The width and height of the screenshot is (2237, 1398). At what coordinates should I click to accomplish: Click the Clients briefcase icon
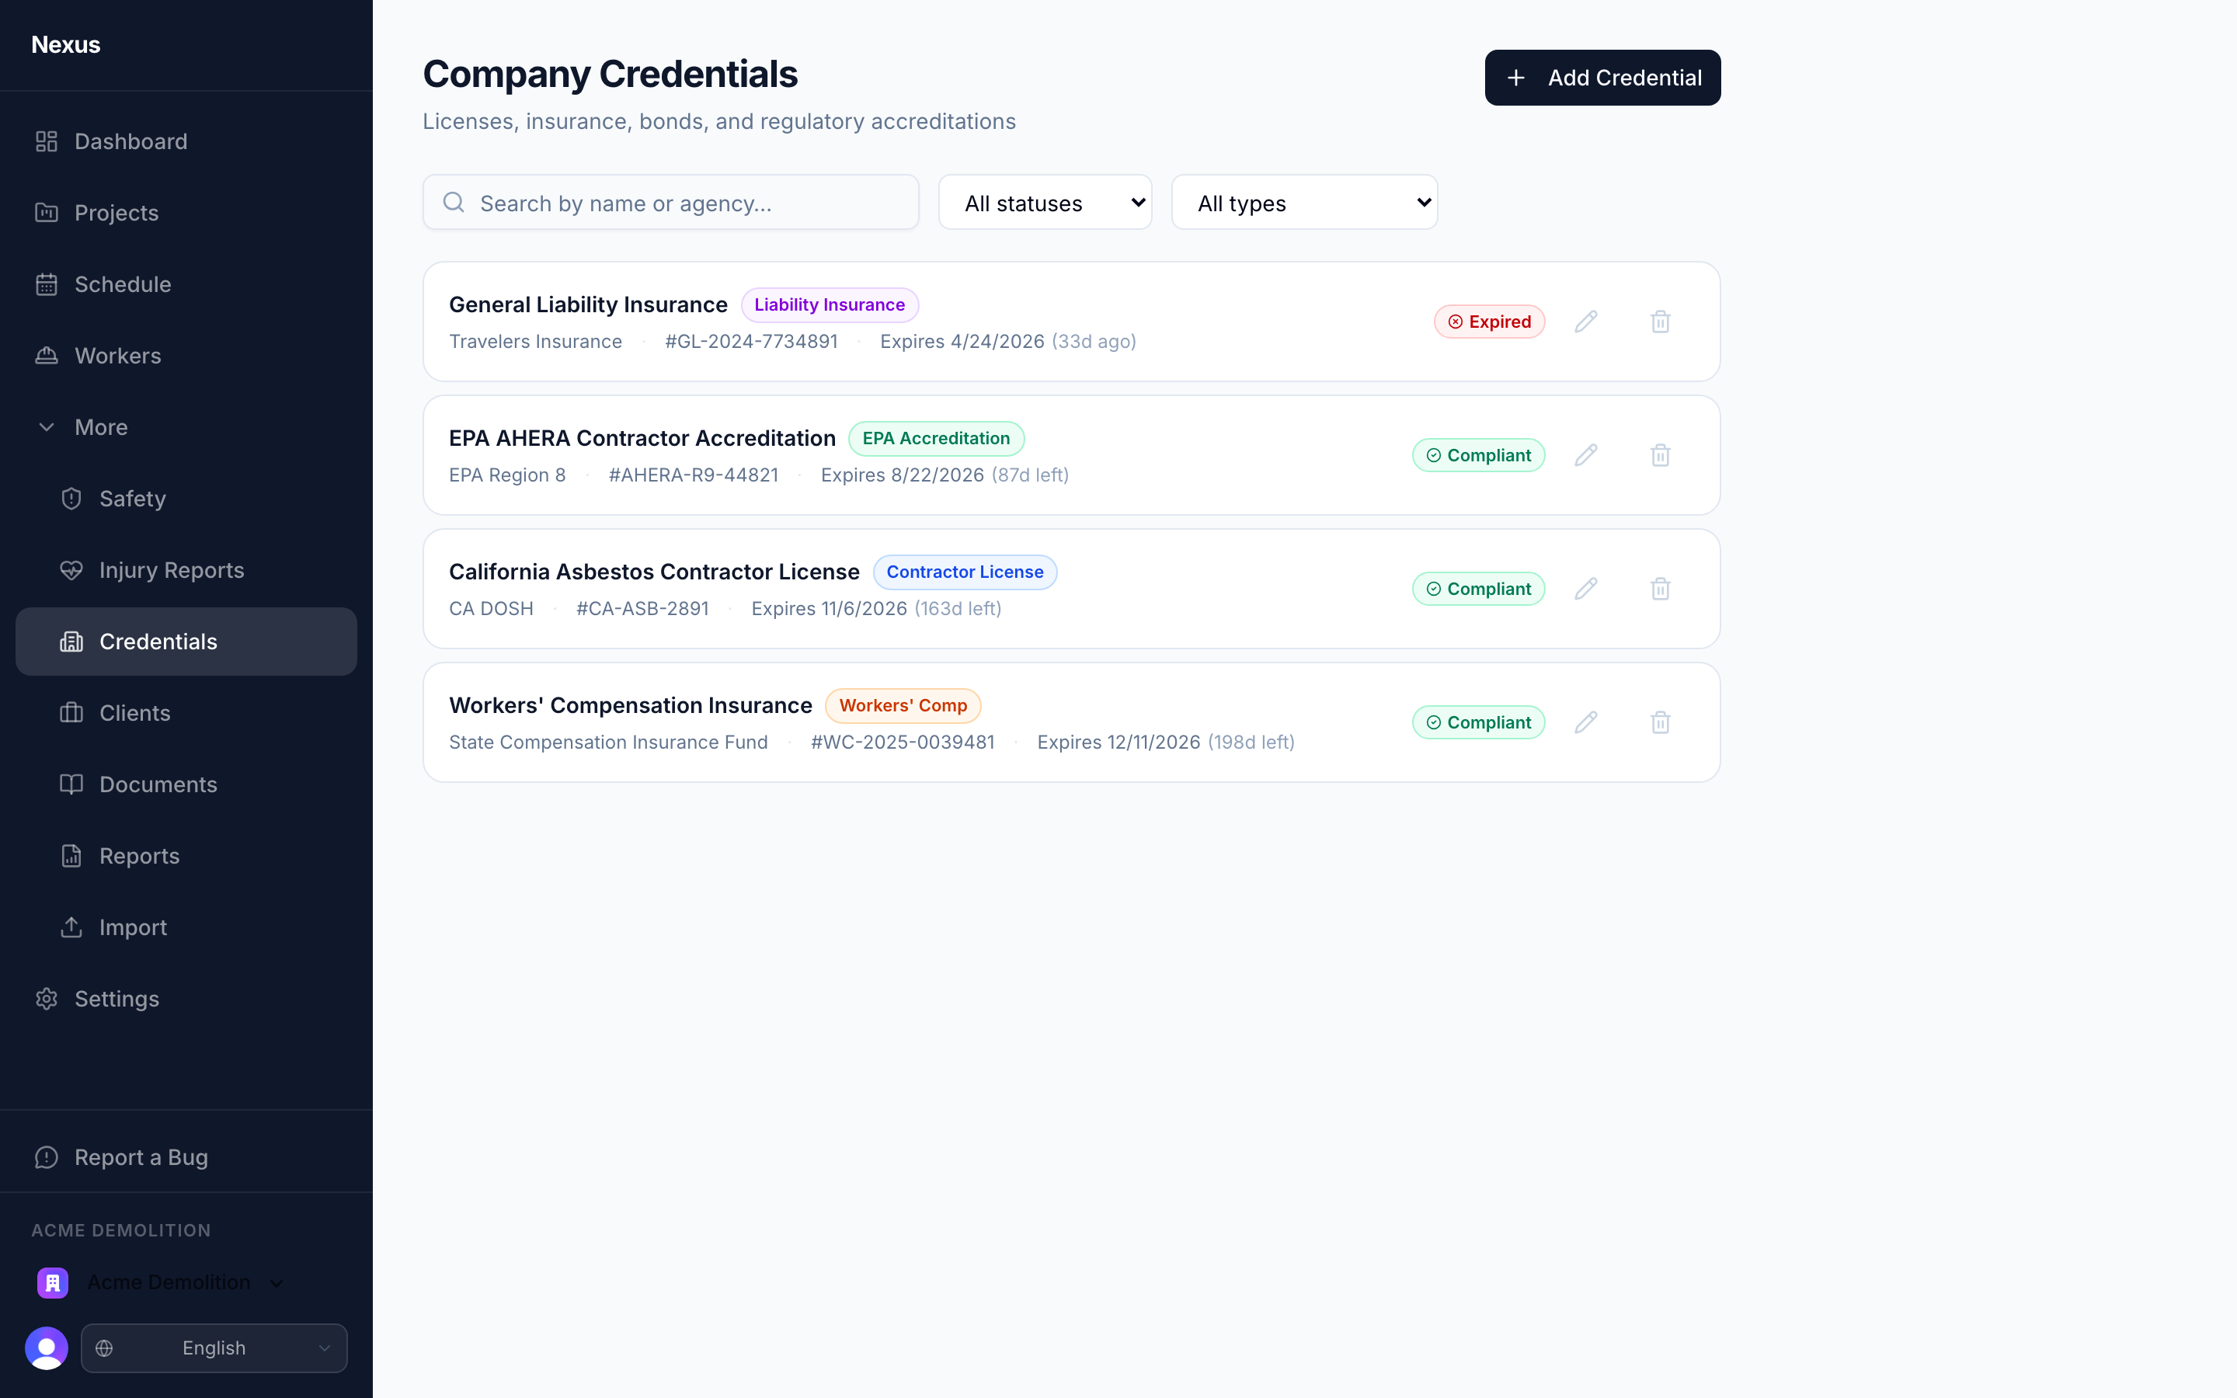pyautogui.click(x=71, y=713)
